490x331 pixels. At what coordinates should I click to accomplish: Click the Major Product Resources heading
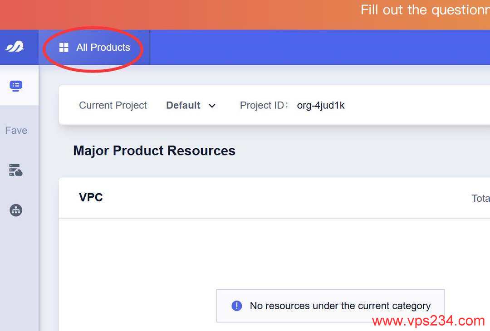(154, 151)
